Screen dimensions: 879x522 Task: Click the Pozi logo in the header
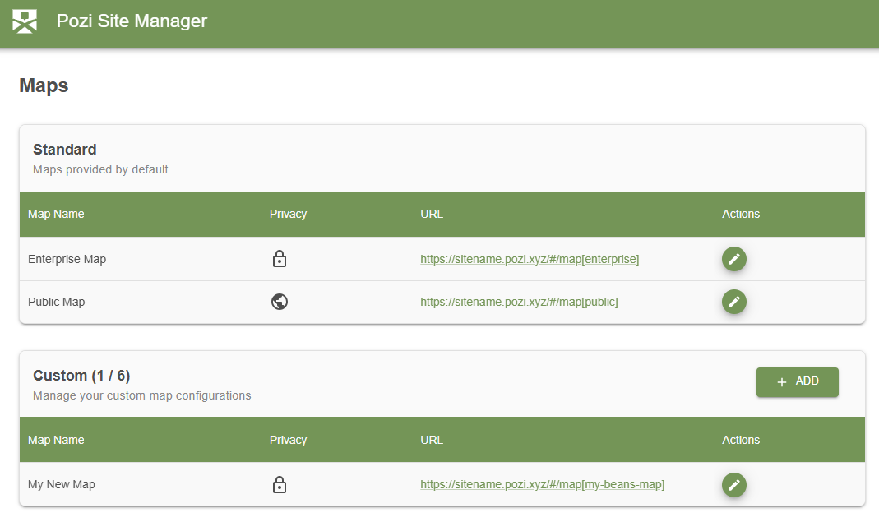point(24,21)
